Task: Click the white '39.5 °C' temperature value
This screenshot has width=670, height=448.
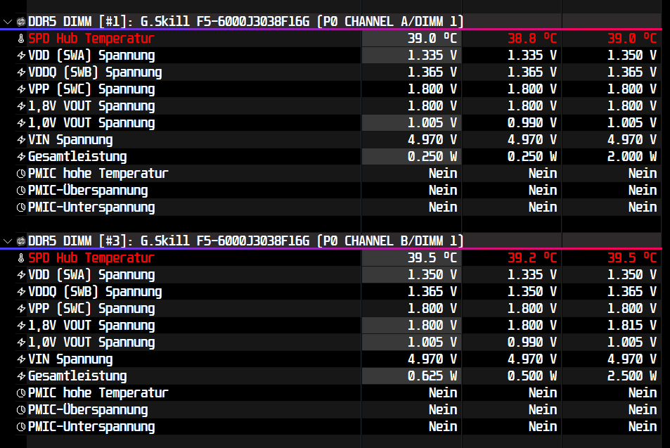Action: tap(432, 258)
